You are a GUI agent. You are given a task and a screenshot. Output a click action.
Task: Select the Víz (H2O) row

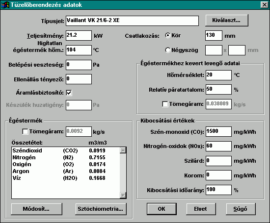[x=66, y=178]
